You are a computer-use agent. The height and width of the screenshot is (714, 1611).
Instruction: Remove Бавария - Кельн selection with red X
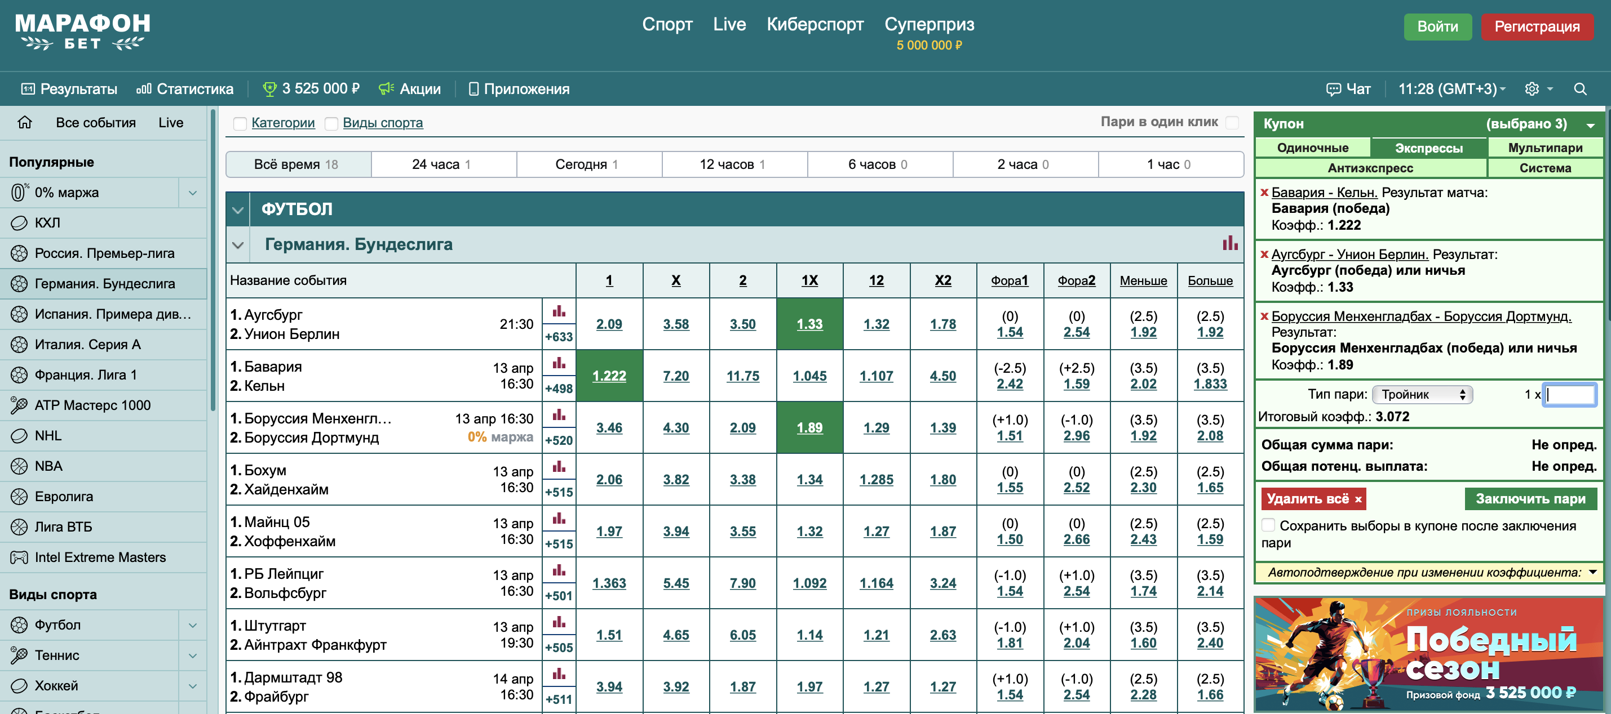pyautogui.click(x=1264, y=193)
